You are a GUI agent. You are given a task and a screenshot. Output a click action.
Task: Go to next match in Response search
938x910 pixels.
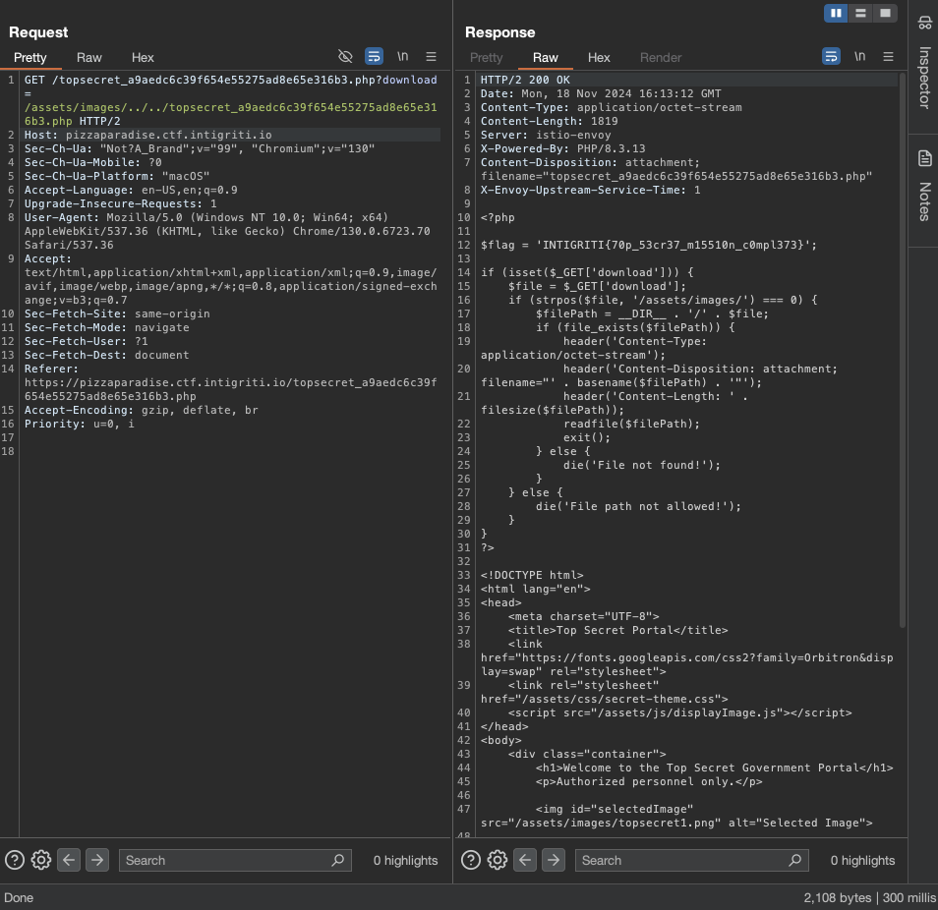pyautogui.click(x=554, y=861)
